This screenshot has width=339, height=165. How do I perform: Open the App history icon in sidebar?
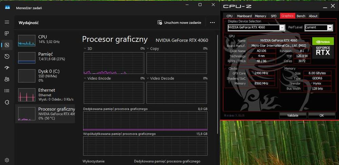[7, 56]
